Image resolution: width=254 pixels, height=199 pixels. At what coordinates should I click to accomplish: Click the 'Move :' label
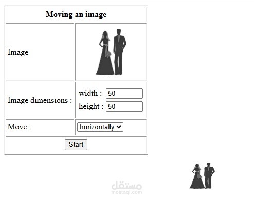pyautogui.click(x=19, y=127)
